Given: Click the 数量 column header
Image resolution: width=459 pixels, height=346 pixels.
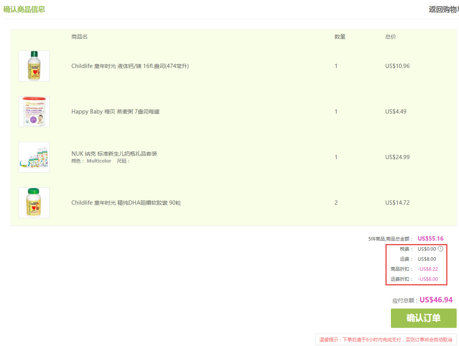Looking at the screenshot, I should 340,37.
